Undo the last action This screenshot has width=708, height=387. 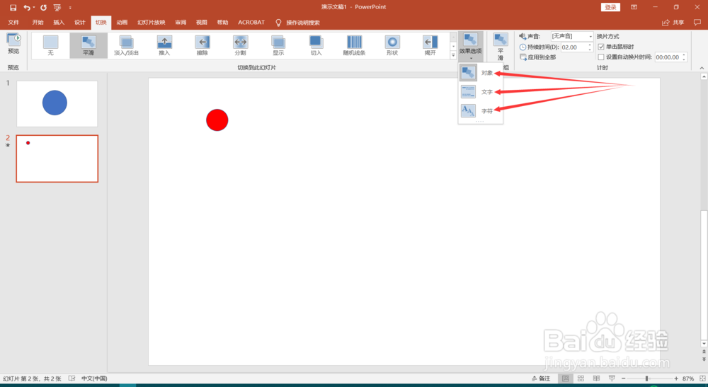tap(27, 7)
